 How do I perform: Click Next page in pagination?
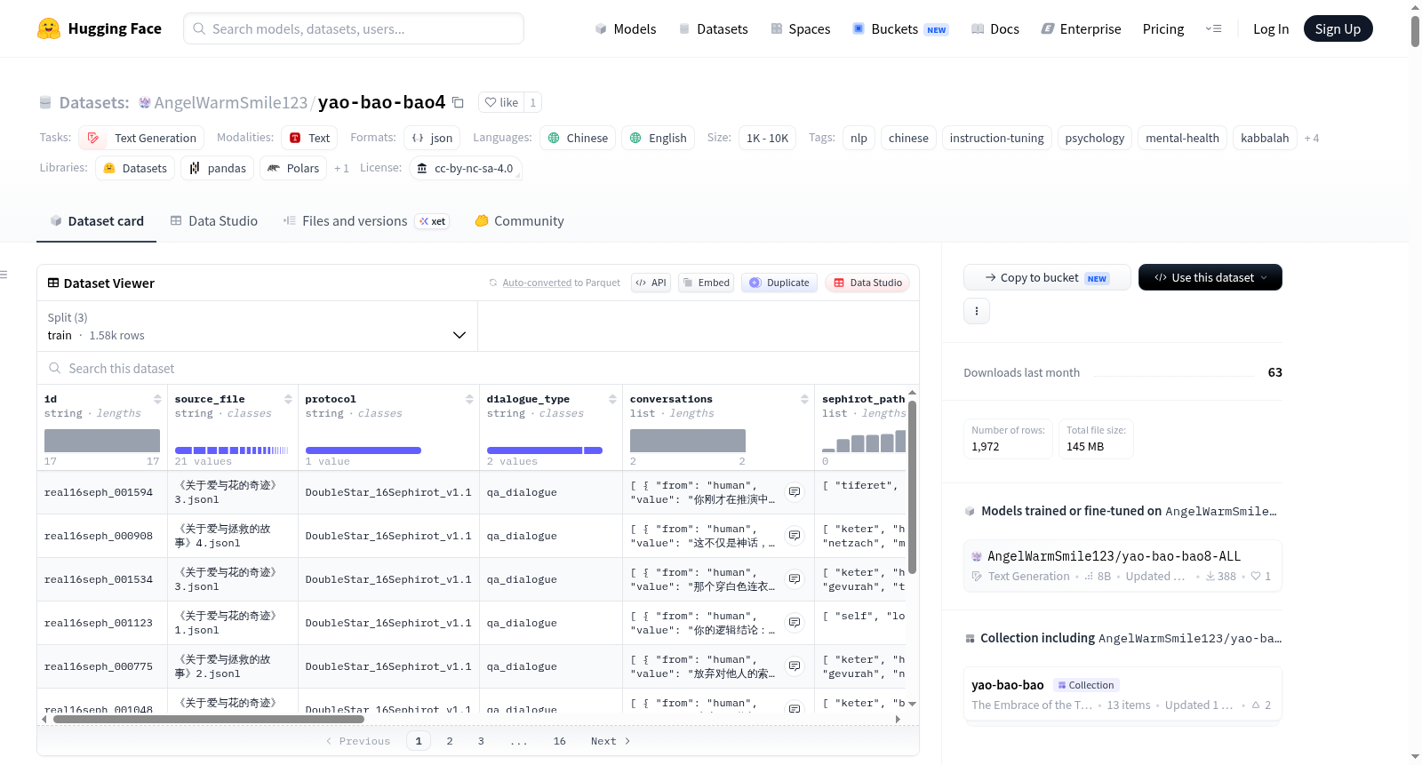point(611,741)
